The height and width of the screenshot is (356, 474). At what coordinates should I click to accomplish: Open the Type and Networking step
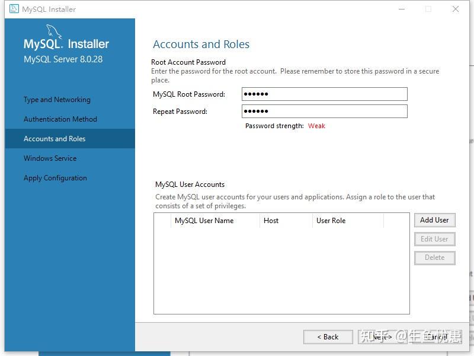tap(57, 100)
